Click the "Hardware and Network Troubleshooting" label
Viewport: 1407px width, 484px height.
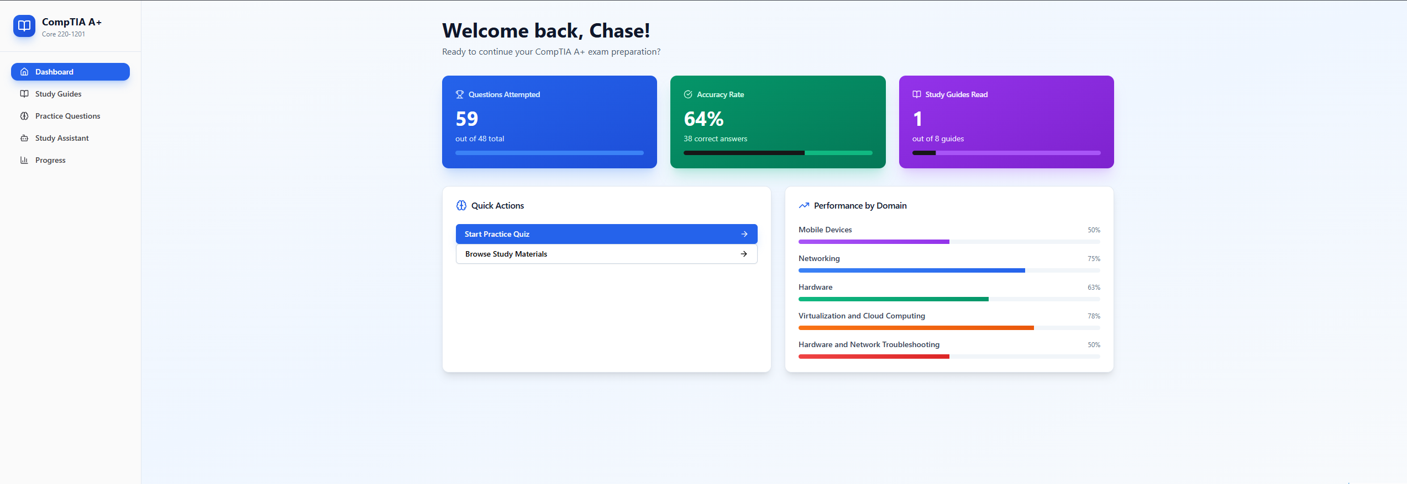[x=869, y=344]
